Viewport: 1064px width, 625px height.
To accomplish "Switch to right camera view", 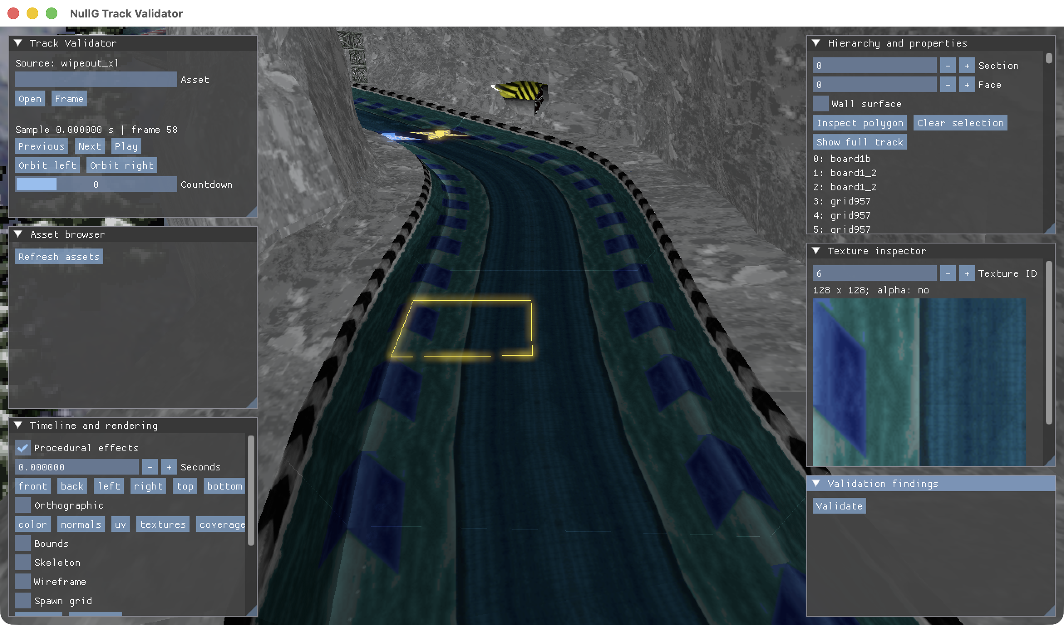I will [x=148, y=486].
